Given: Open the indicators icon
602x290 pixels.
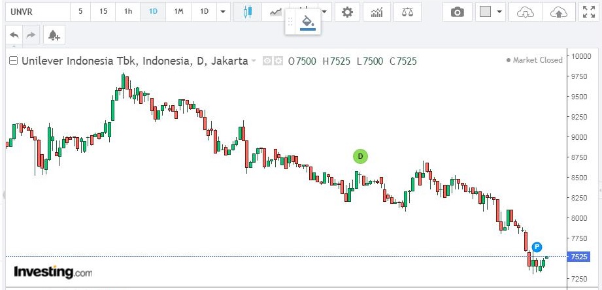Looking at the screenshot, I should (376, 12).
